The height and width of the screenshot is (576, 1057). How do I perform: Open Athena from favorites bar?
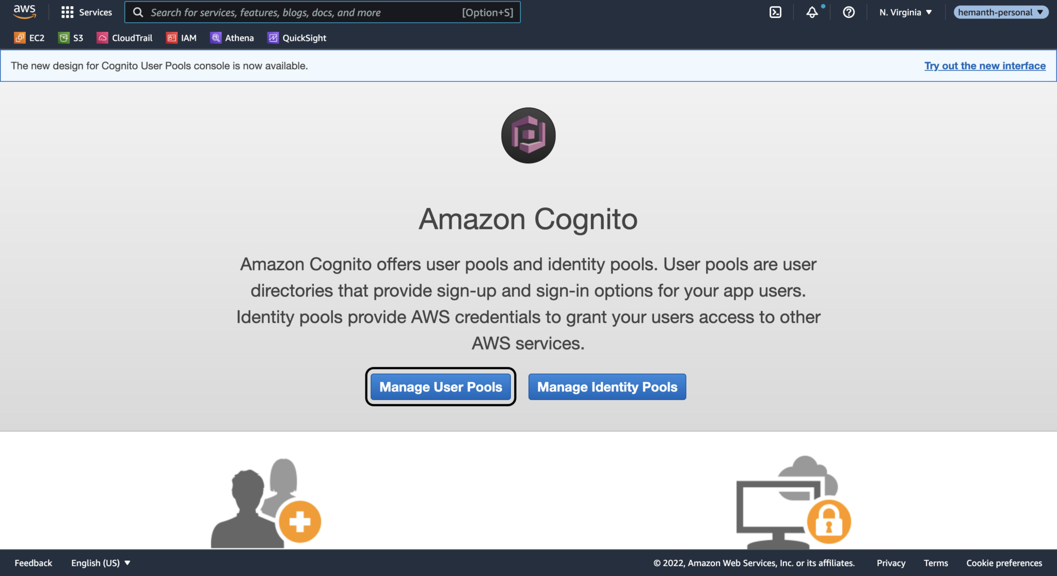[x=232, y=38]
